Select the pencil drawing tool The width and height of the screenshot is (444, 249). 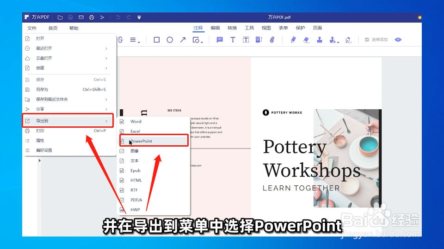coord(293,40)
